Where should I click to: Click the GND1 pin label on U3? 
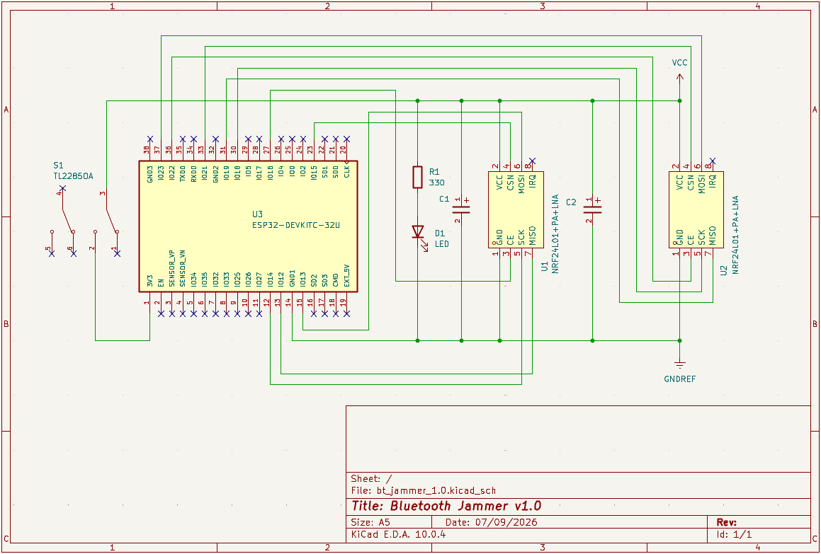(292, 278)
